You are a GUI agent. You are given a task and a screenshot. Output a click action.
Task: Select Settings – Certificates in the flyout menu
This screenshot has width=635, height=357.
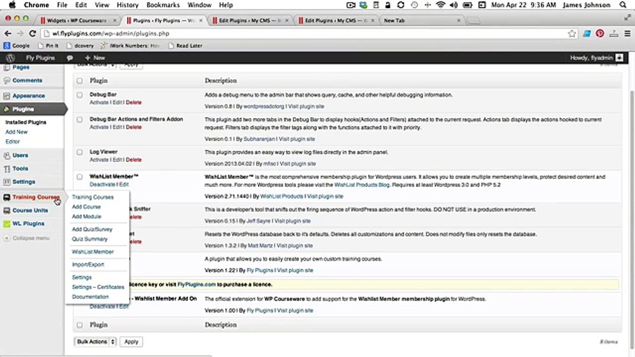point(98,287)
